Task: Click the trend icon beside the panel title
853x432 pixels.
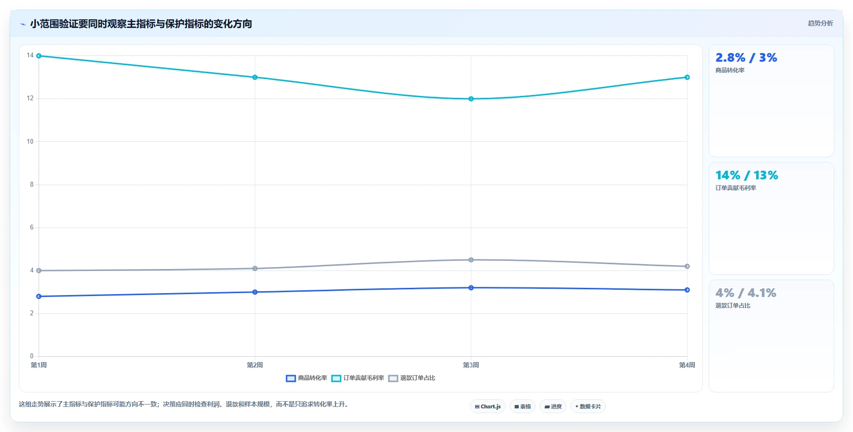Action: (x=23, y=24)
